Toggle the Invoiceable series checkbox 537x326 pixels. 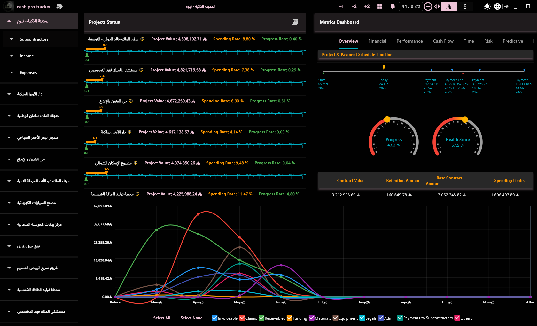click(x=214, y=318)
